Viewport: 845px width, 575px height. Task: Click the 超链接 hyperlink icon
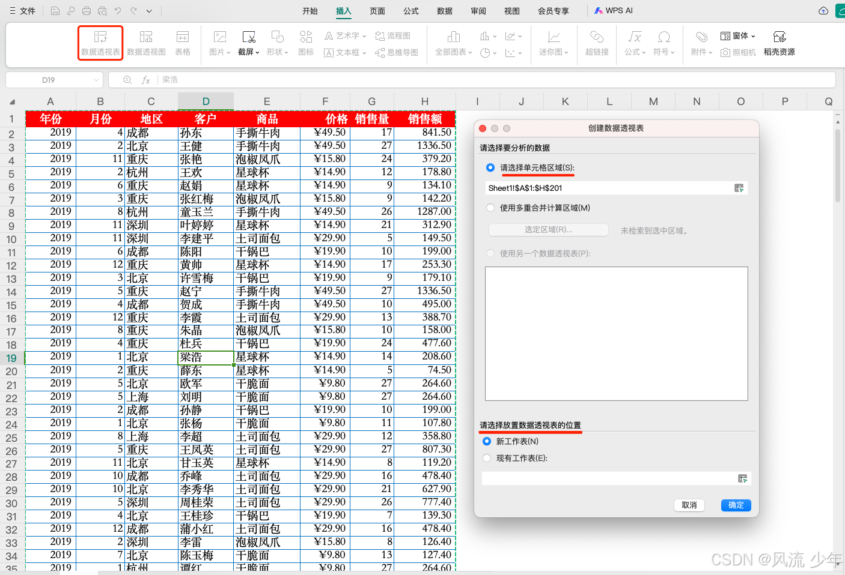click(596, 43)
